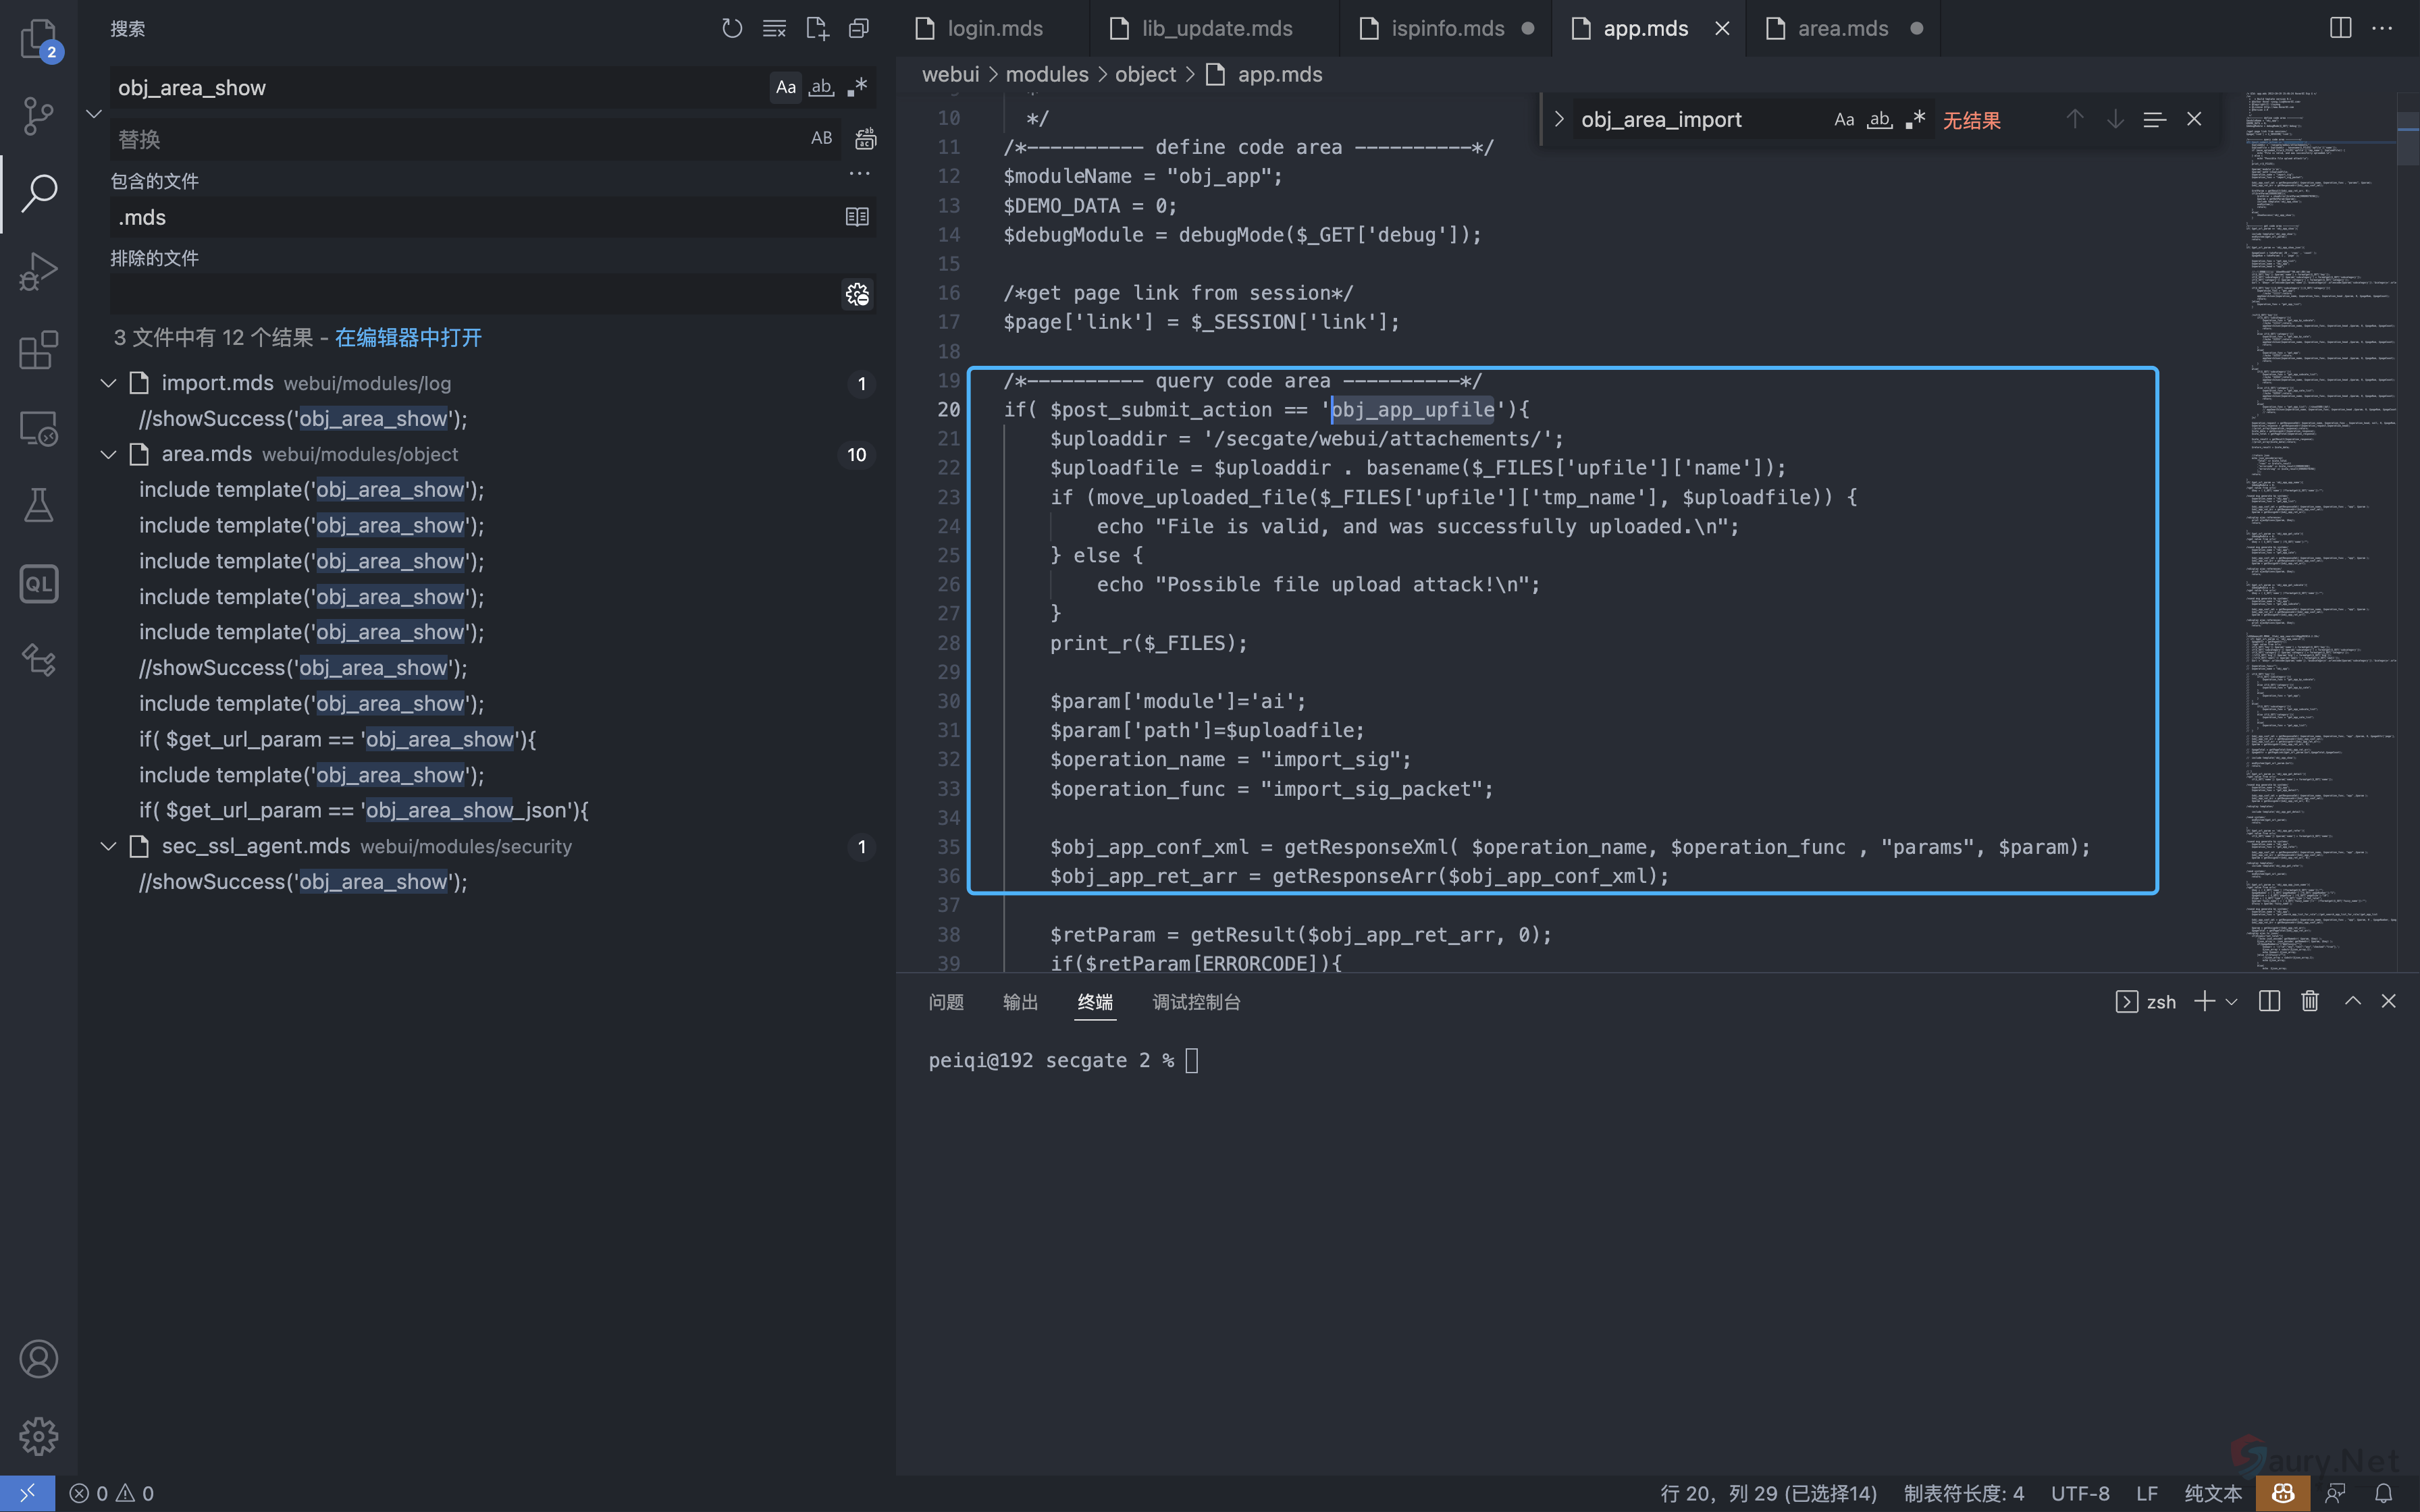
Task: Open the 输出 panel tab
Action: coord(1020,1002)
